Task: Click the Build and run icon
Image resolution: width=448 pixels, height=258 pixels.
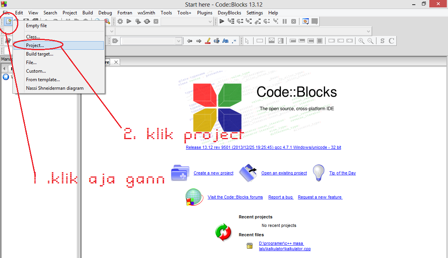Action: point(138,21)
